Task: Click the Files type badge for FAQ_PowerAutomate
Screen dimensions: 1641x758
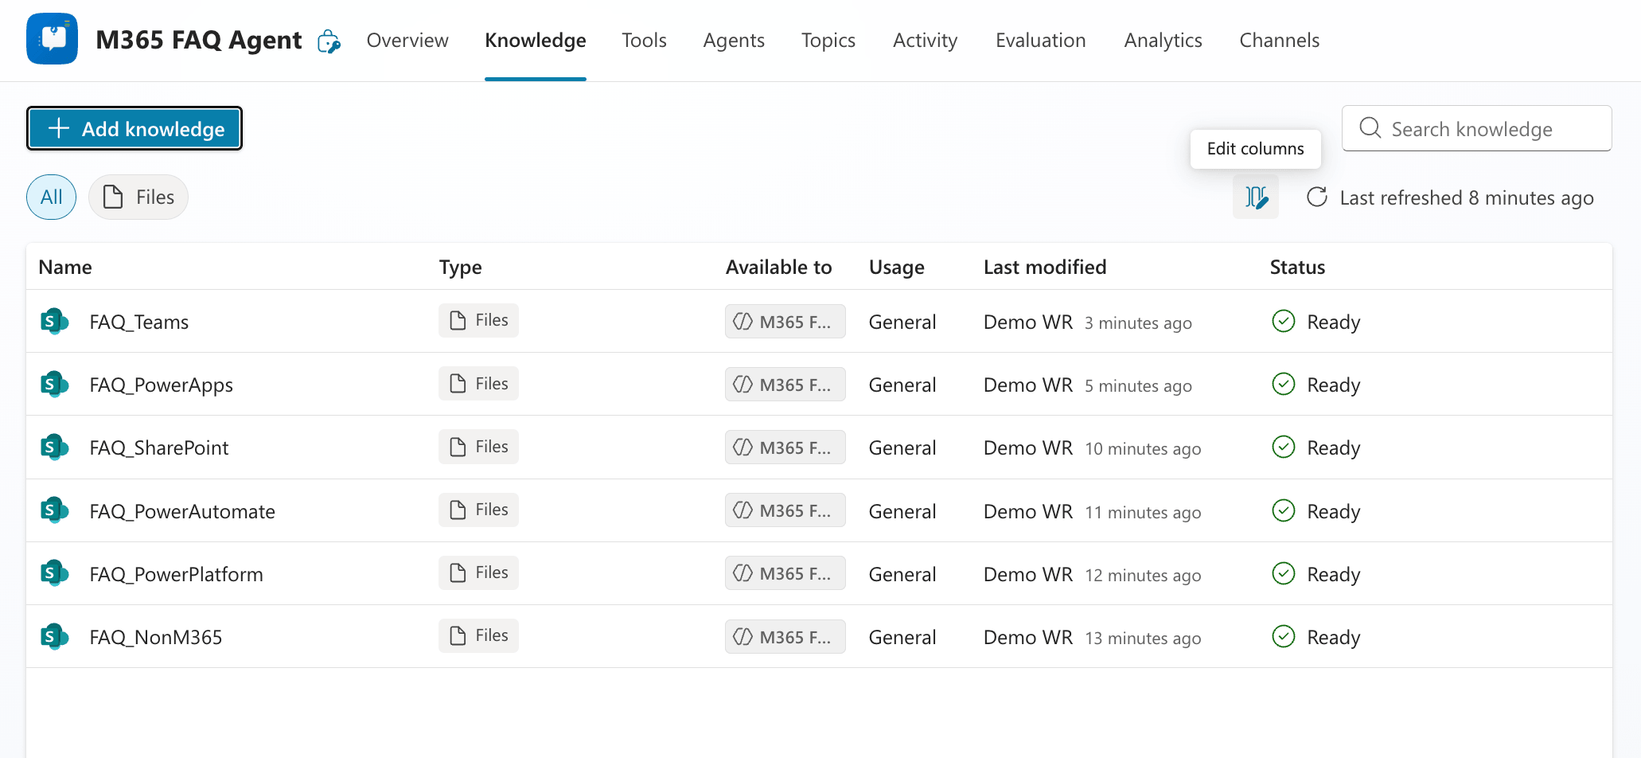Action: (x=478, y=510)
